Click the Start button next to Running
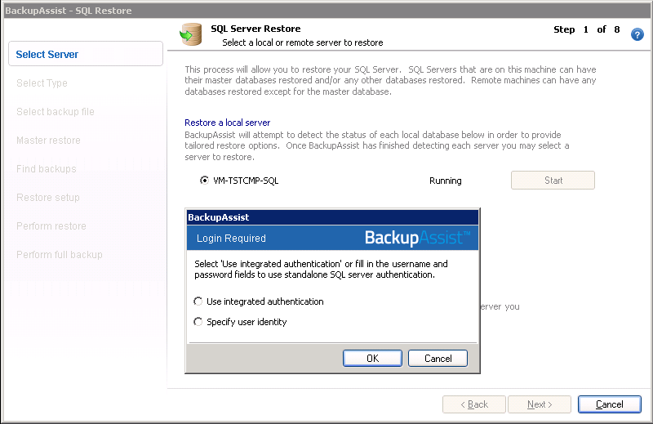653x424 pixels. [x=553, y=180]
